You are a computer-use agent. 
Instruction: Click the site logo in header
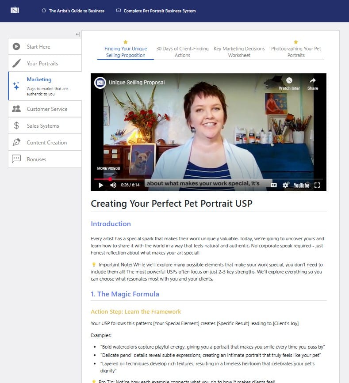coord(15,10)
